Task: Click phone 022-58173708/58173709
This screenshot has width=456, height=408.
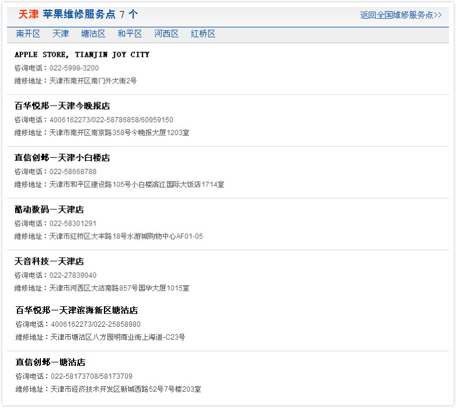Action: click(92, 376)
